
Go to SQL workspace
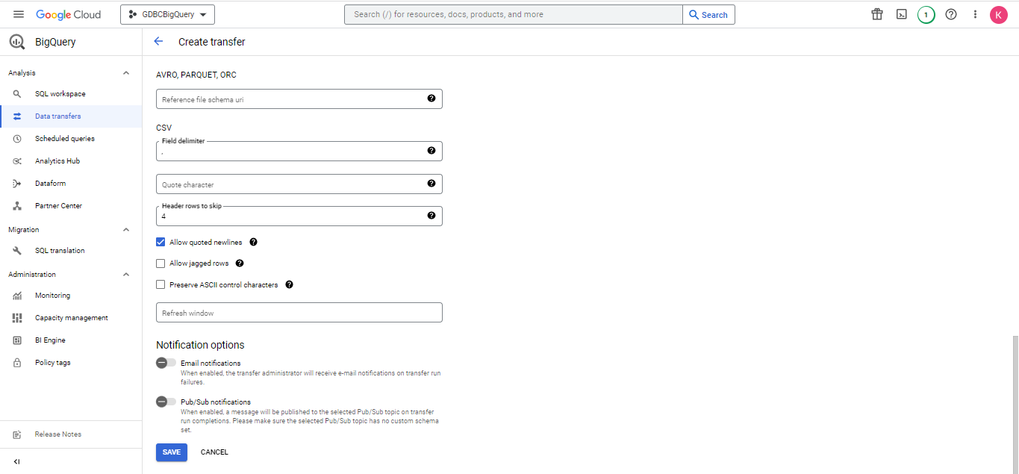point(60,94)
